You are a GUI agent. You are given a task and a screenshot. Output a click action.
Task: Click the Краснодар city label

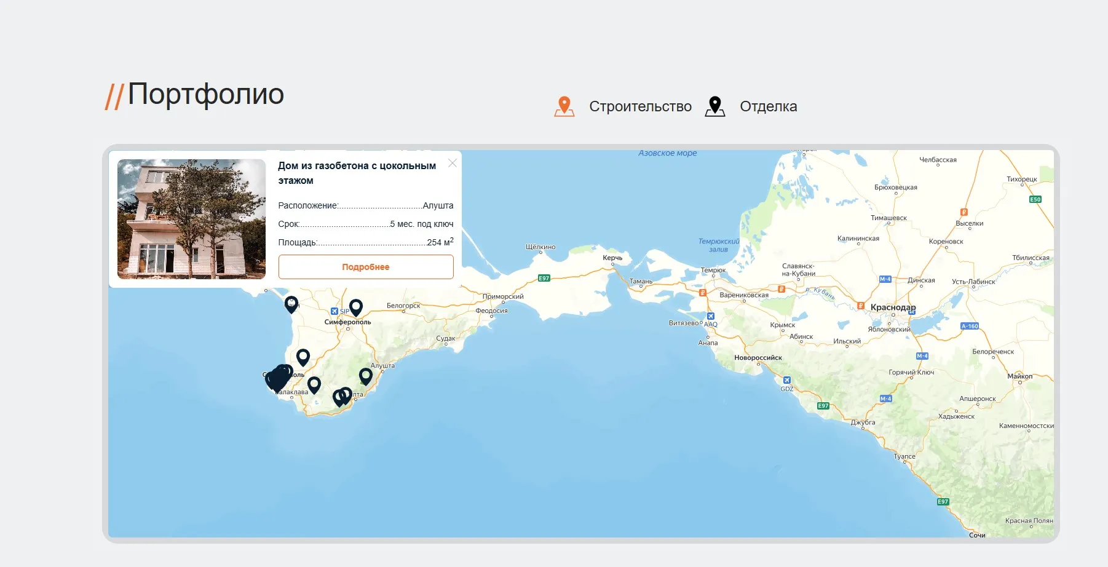point(893,307)
